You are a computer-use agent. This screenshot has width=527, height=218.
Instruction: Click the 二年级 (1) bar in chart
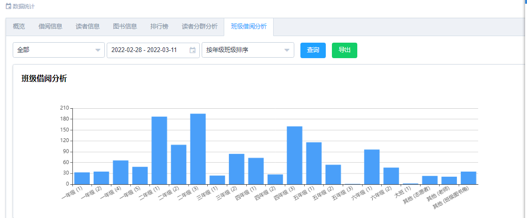(159, 150)
